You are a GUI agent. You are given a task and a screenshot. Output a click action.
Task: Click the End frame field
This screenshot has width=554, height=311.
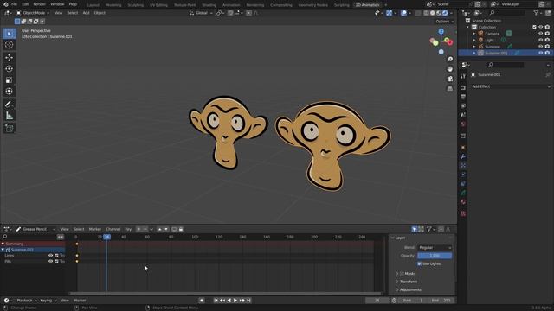(441, 301)
